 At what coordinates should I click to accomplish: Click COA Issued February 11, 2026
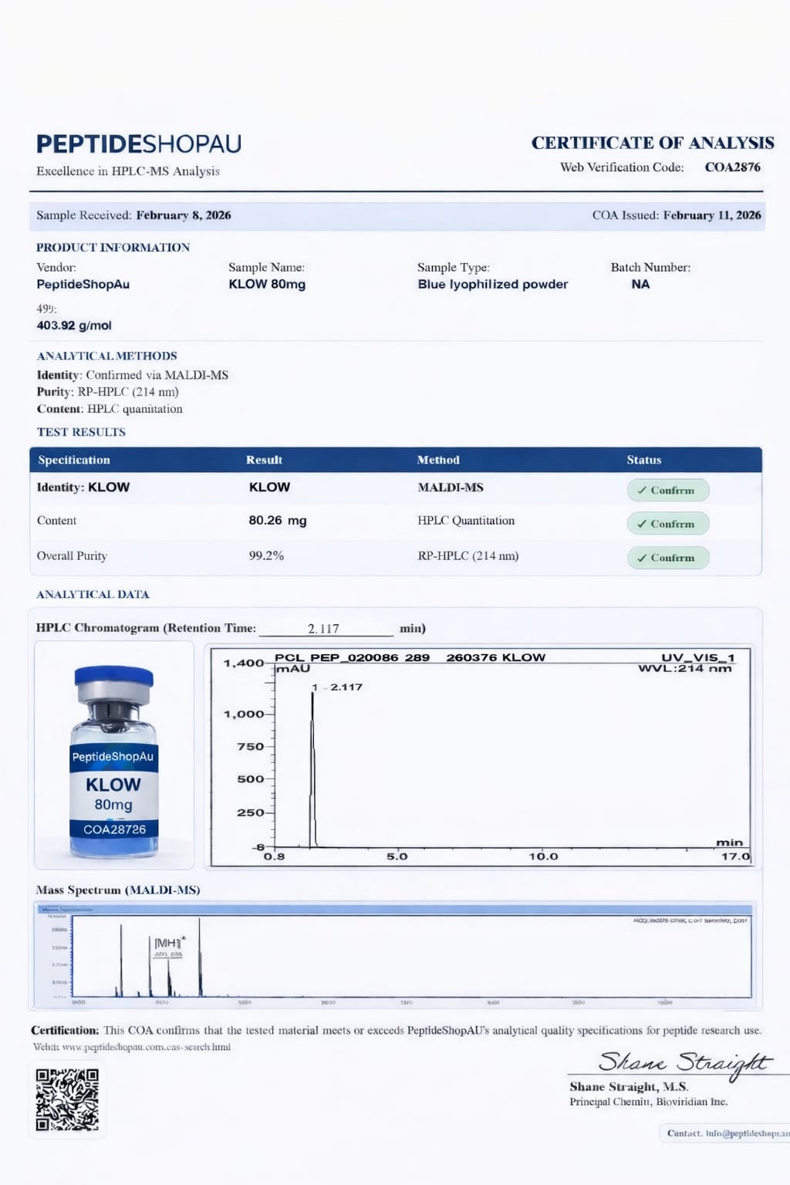[x=677, y=215]
